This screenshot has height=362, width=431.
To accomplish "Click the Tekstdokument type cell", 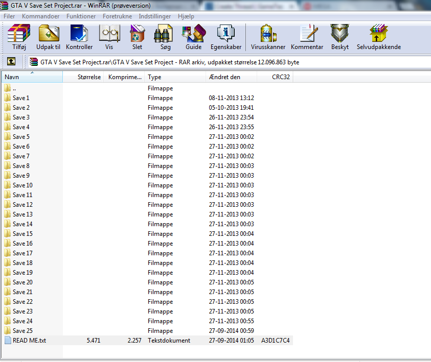I will click(x=169, y=341).
